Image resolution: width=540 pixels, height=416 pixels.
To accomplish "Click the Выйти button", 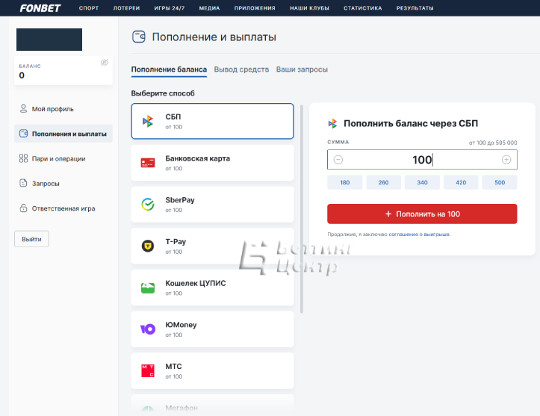I will [x=31, y=239].
